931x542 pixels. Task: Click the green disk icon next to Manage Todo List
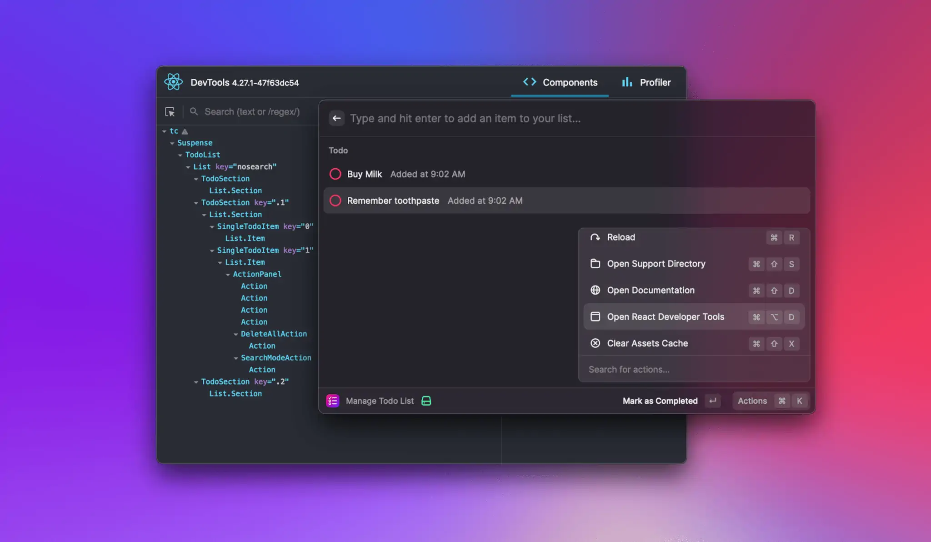[x=426, y=401]
